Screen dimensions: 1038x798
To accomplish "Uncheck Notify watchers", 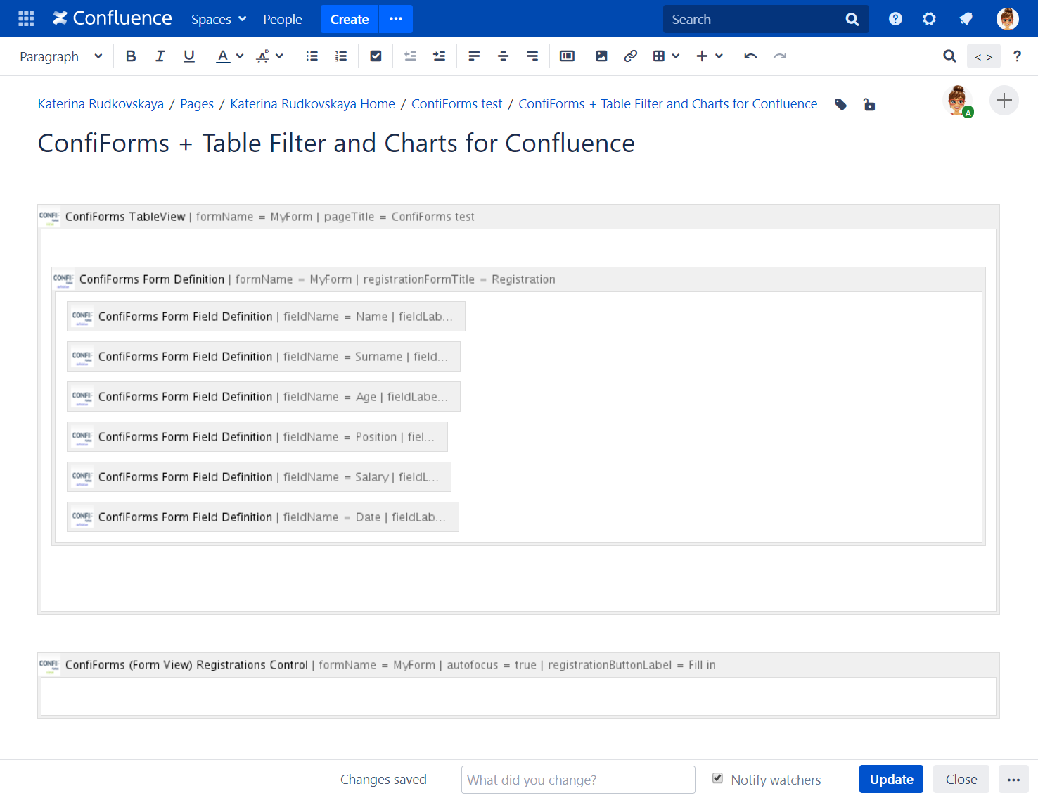I will (717, 778).
